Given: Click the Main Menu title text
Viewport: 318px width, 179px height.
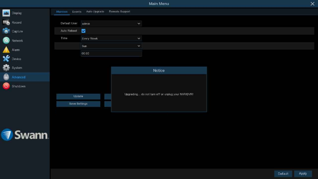Looking at the screenshot, I should [x=159, y=4].
